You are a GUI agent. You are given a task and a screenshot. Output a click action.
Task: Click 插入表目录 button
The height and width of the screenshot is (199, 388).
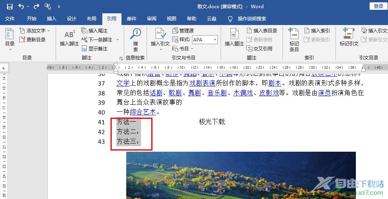point(262,30)
